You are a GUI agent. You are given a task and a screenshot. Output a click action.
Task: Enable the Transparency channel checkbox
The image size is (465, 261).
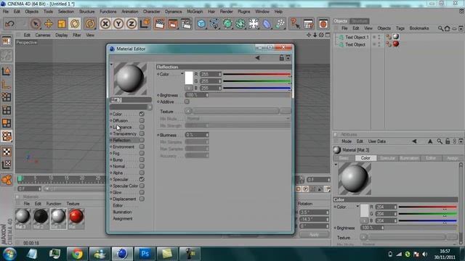click(x=142, y=133)
